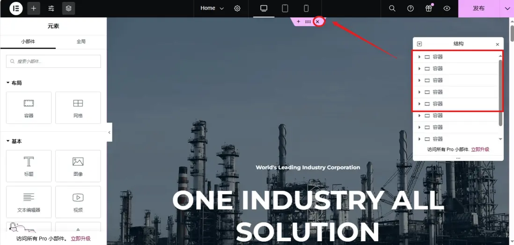
Task: Preview changes with the eye icon
Action: click(x=447, y=8)
